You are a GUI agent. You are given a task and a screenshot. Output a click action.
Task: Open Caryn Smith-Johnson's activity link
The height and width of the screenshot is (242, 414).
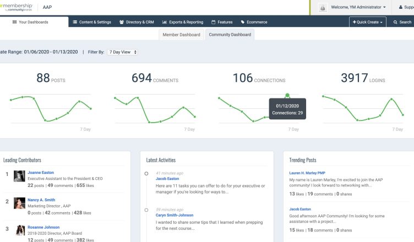click(174, 216)
